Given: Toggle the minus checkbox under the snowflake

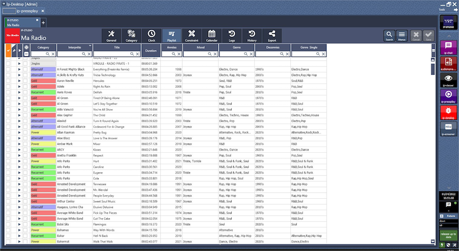Looking at the screenshot, I should [x=26, y=54].
